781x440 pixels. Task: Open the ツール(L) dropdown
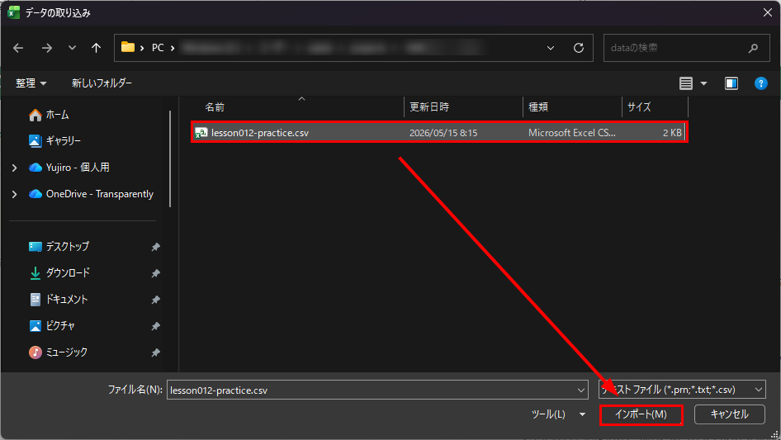[x=558, y=414]
